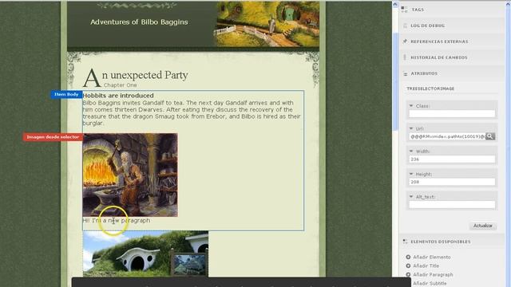511x287 pixels.
Task: Click the Hi! I'm a new paragraph text
Action: [117, 220]
